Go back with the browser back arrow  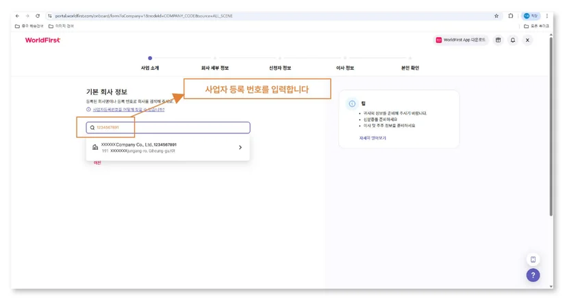pyautogui.click(x=17, y=16)
